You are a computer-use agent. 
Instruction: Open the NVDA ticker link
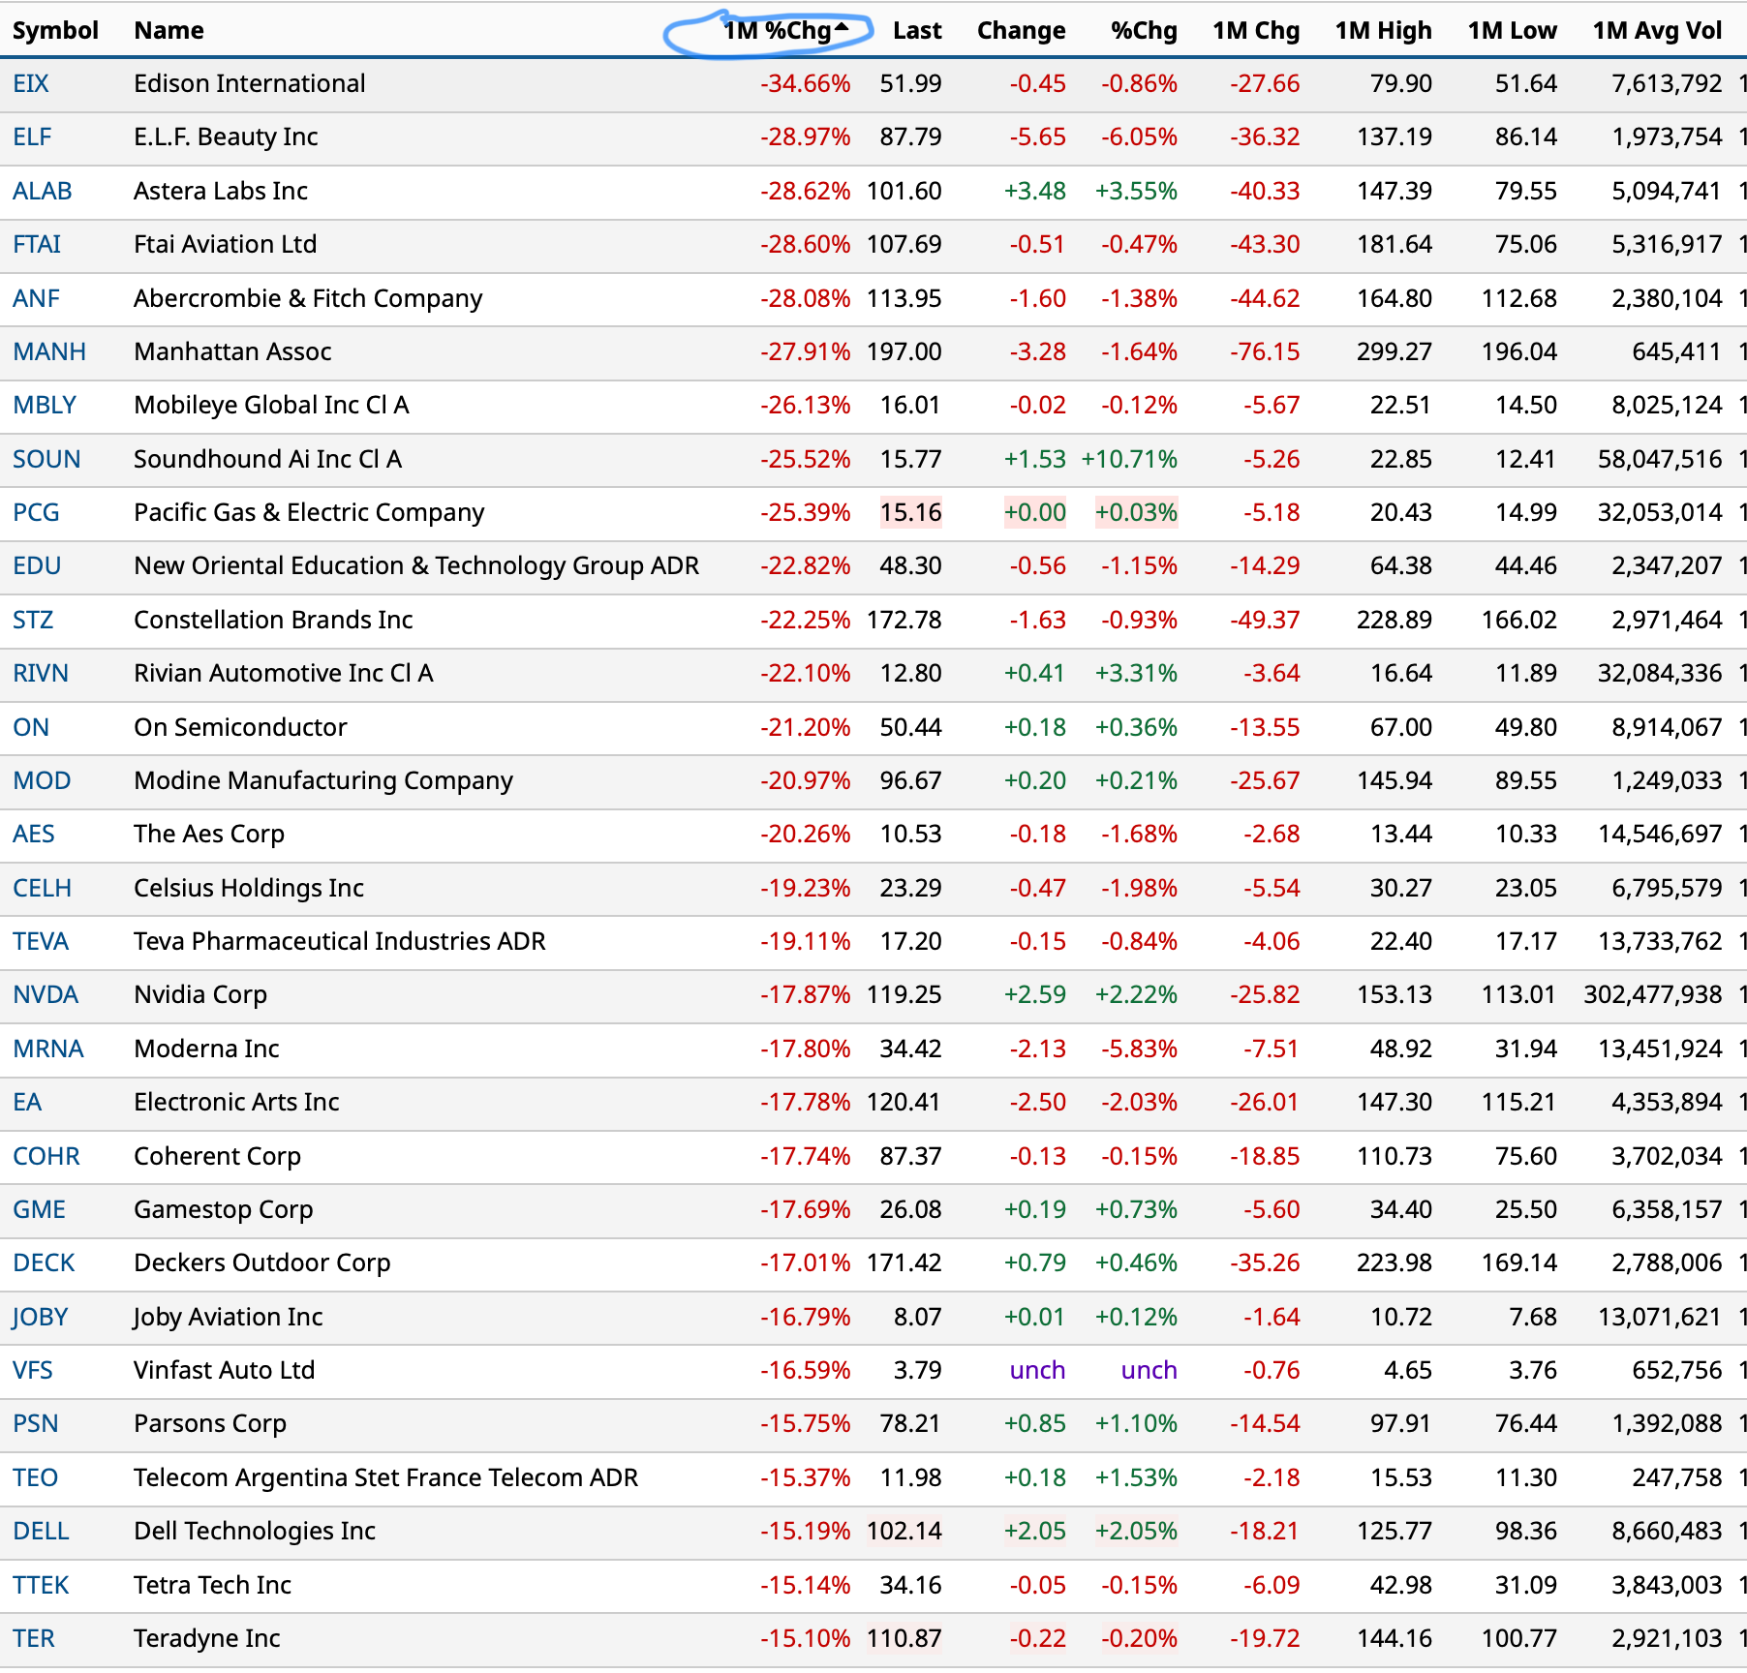(x=46, y=995)
